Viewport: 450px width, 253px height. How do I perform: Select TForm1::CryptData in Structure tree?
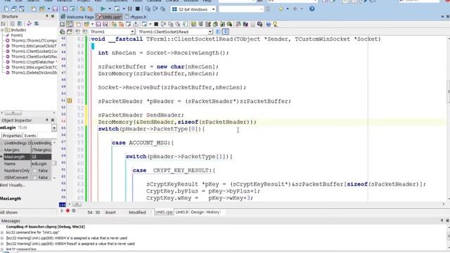click(34, 62)
